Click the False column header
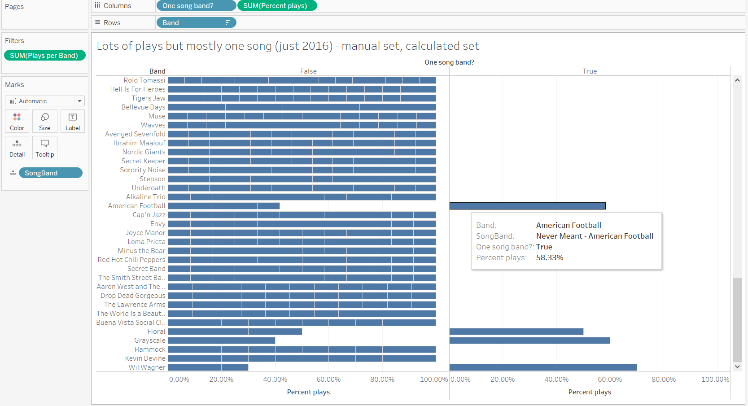The width and height of the screenshot is (748, 406). point(308,71)
